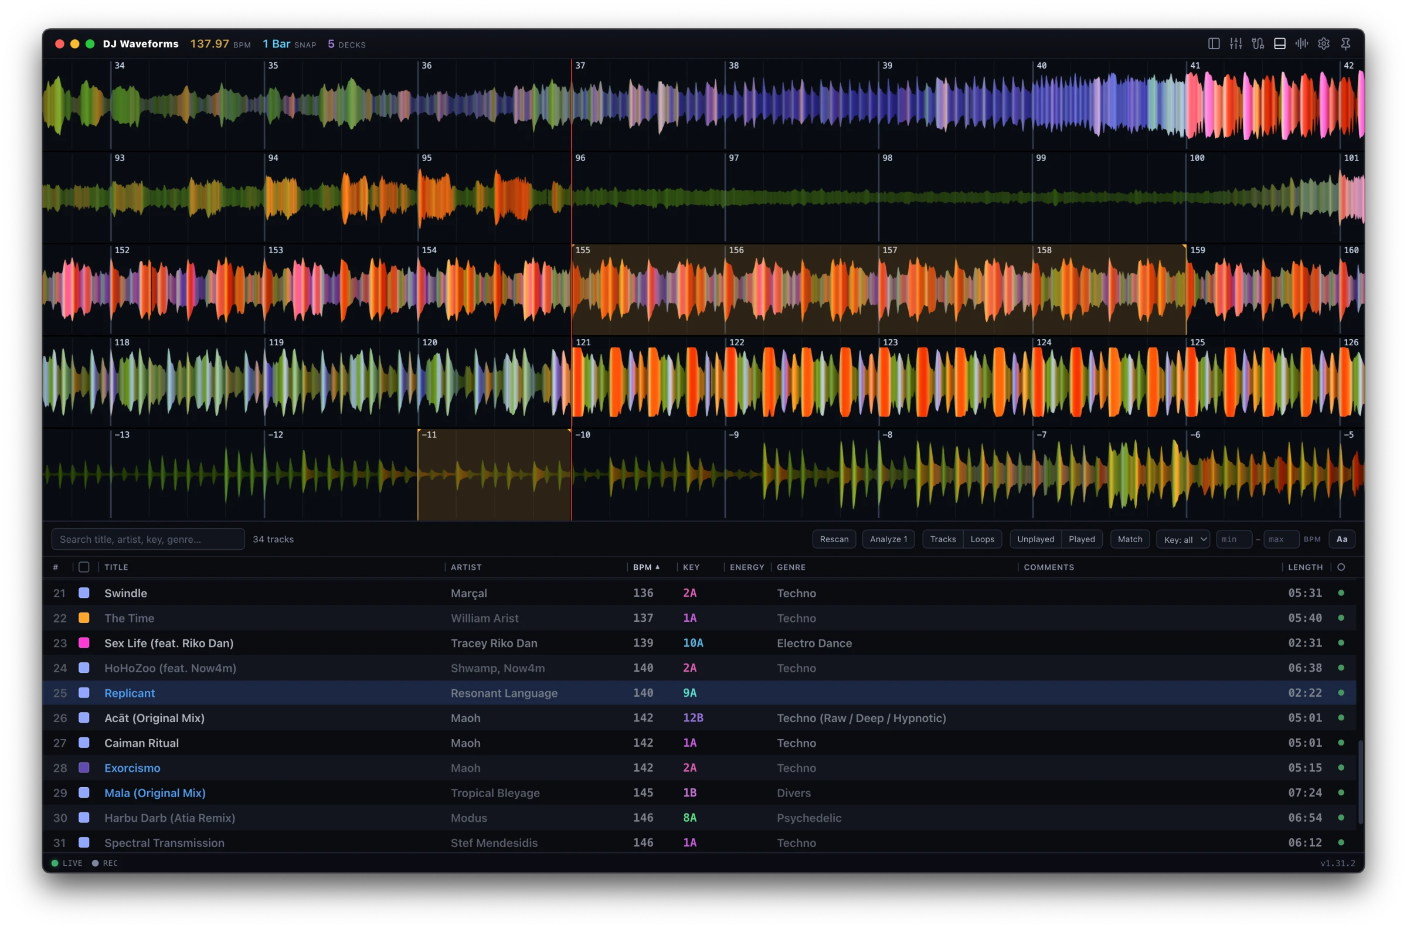Click bar marker 96 on second deck

pyautogui.click(x=580, y=158)
